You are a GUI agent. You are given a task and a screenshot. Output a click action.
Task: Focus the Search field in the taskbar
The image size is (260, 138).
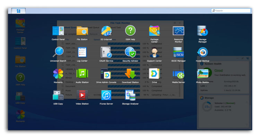click(x=231, y=11)
